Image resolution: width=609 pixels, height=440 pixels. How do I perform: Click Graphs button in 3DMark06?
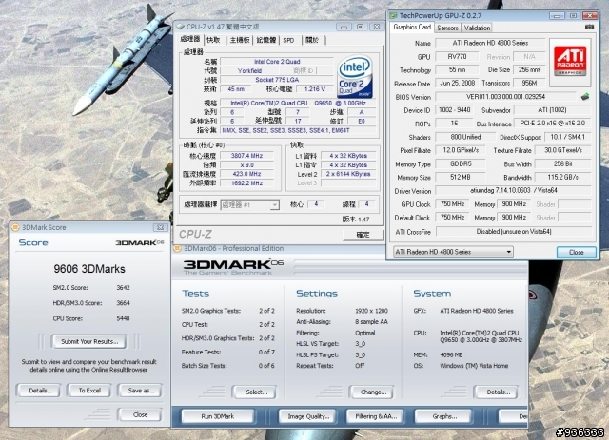tap(444, 416)
